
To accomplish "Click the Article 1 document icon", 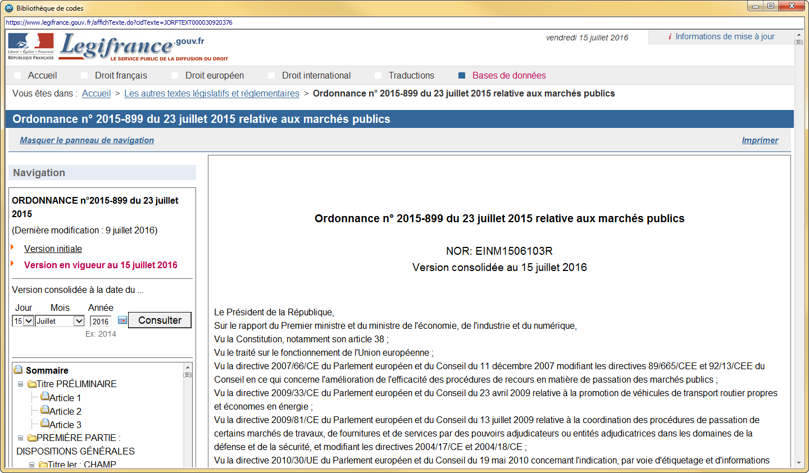I will [45, 396].
